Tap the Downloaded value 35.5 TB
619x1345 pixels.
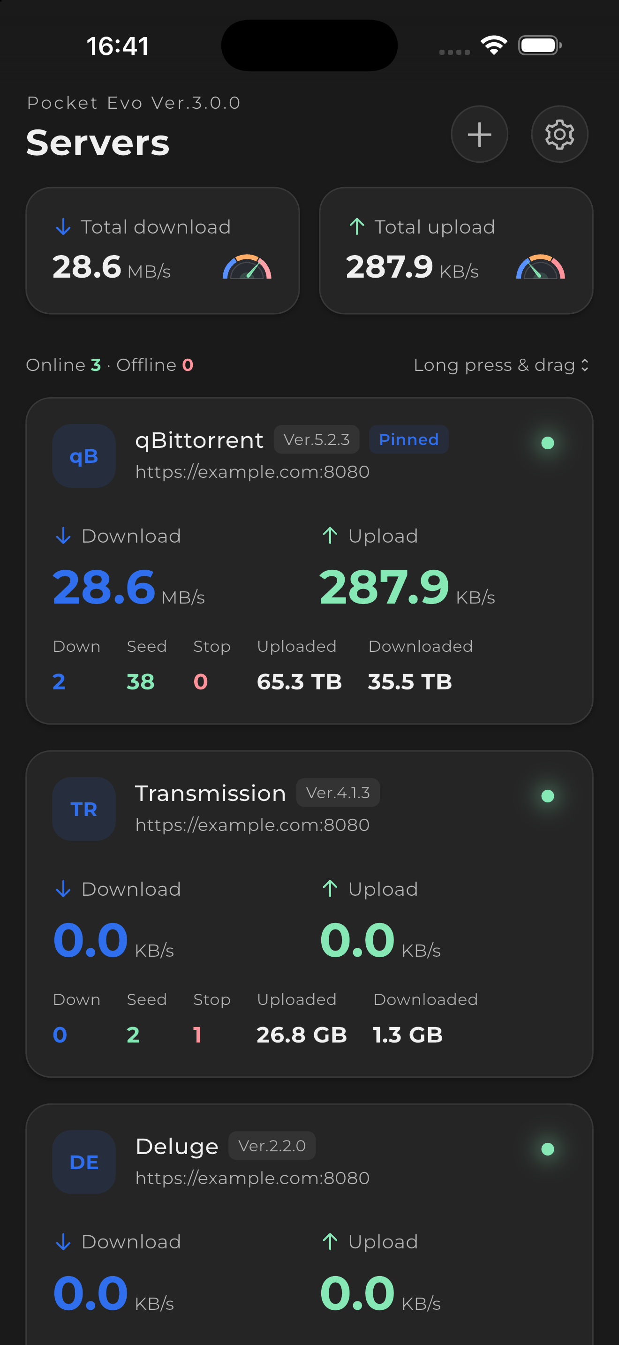[410, 681]
